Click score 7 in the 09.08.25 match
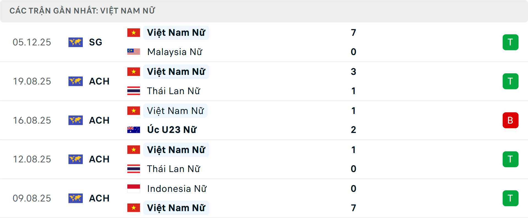Screen dimensions: 528x218 click(x=353, y=208)
